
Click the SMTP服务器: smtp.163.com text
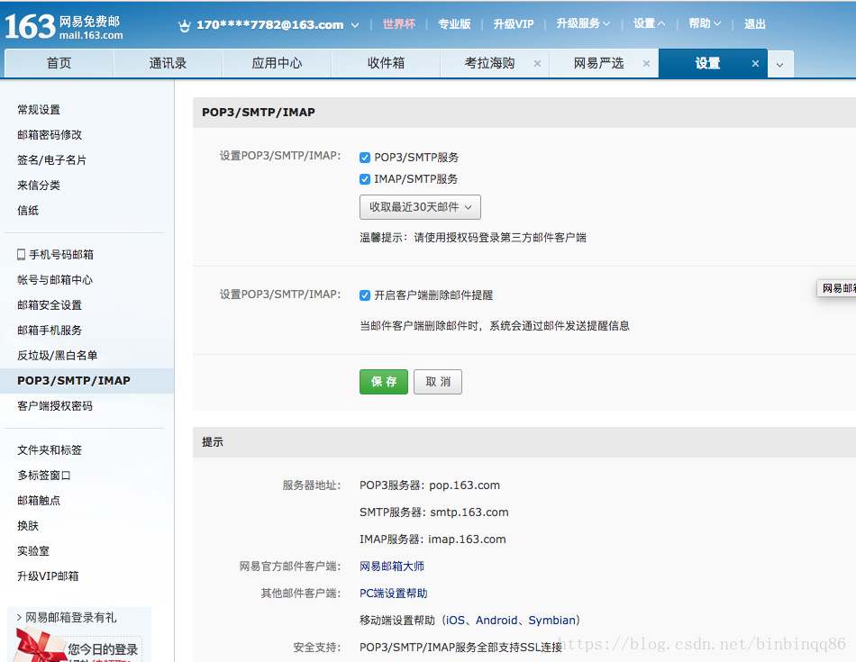pos(434,512)
